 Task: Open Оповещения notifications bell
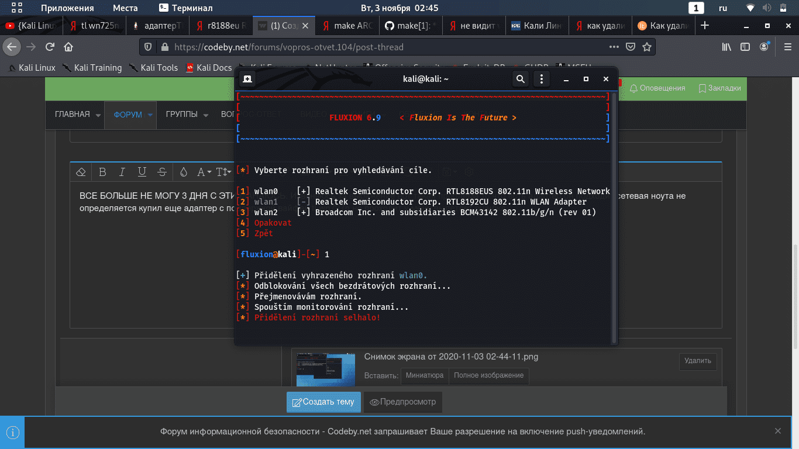pos(657,88)
